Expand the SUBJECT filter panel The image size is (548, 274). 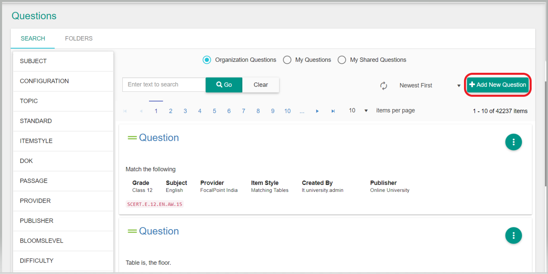63,61
